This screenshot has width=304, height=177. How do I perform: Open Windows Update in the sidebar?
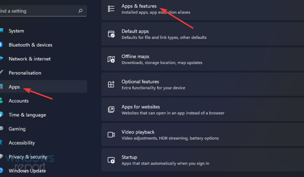click(x=27, y=171)
